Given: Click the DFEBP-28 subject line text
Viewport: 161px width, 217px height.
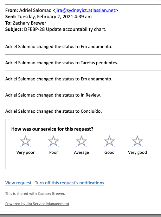Looking at the screenshot, I should click(x=65, y=29).
